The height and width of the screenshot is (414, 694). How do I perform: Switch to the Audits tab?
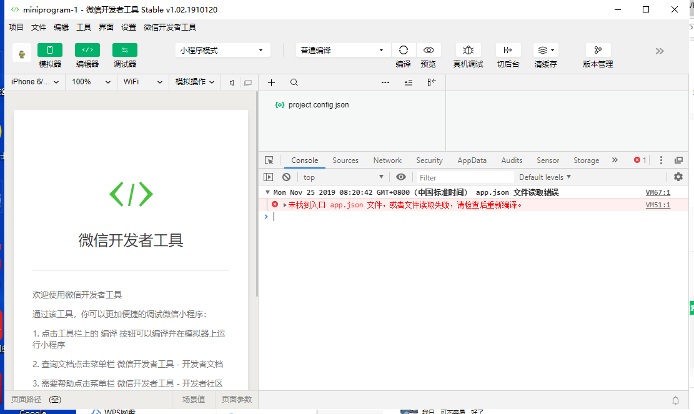(x=512, y=160)
